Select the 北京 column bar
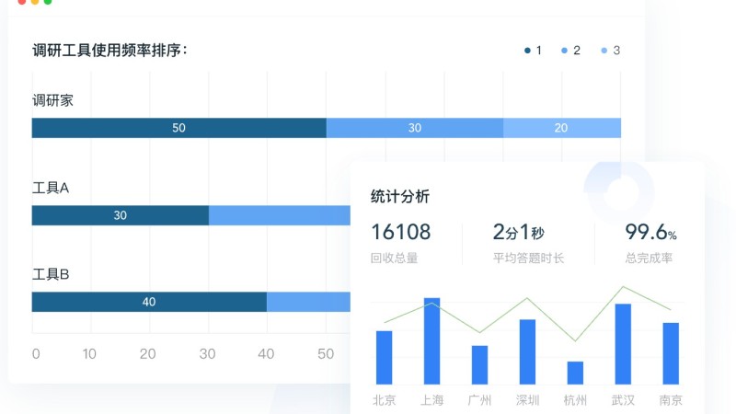Screen dimensions: 736x414 tap(384, 358)
